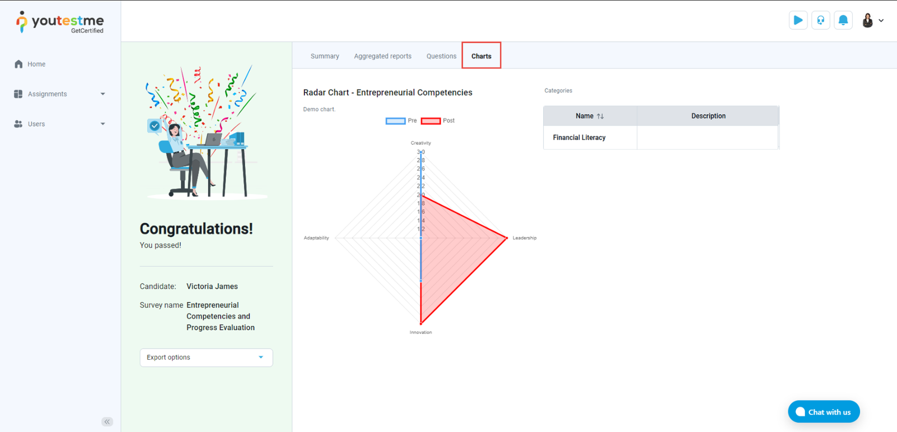897x432 pixels.
Task: Click the user profile avatar
Action: click(867, 21)
